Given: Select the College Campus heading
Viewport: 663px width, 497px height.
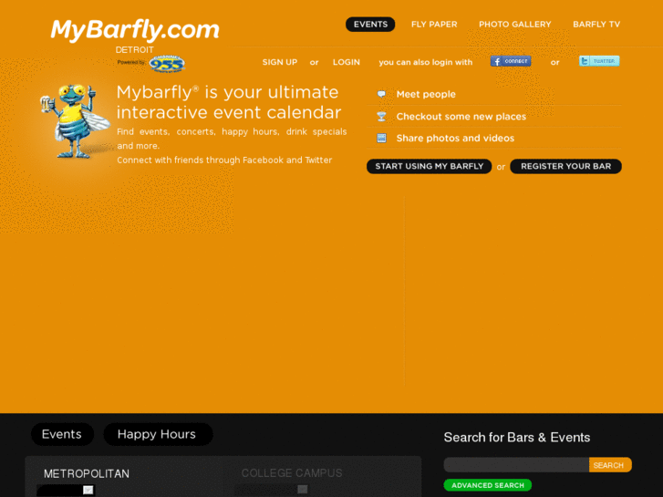Looking at the screenshot, I should pyautogui.click(x=292, y=473).
